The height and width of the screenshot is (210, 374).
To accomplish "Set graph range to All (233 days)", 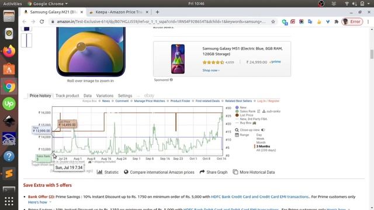I will 266,150.
